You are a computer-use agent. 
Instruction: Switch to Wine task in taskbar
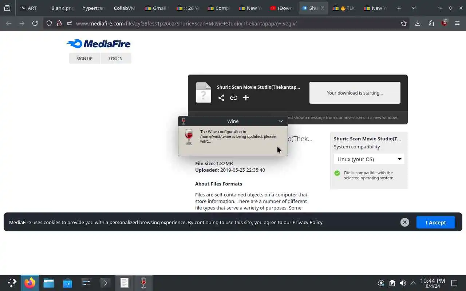point(143,283)
